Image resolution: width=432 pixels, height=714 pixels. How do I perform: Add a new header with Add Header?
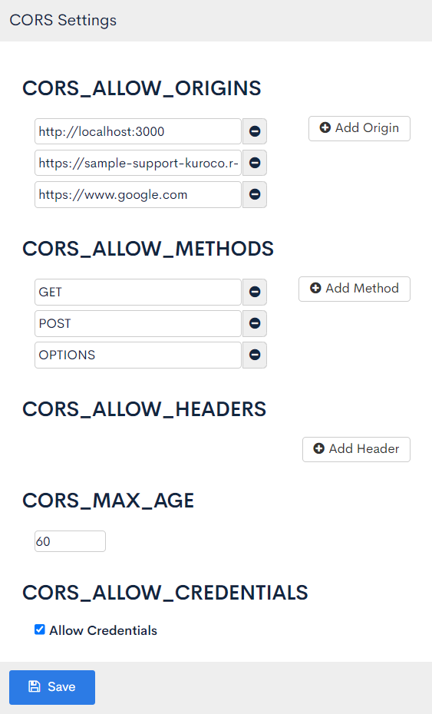[356, 449]
